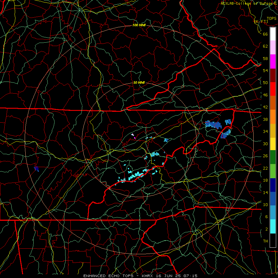Click the legend value '10'
Image resolution: width=278 pixels, height=278 pixels.
[x=265, y=204]
